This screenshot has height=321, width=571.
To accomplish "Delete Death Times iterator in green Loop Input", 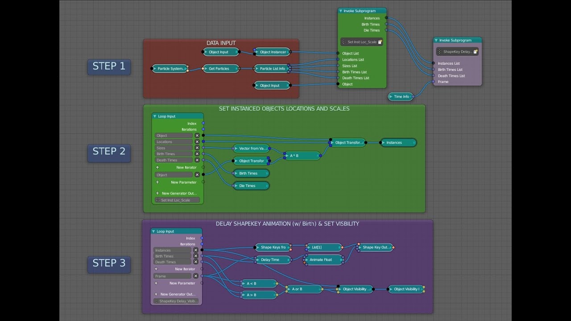I will coord(197,160).
